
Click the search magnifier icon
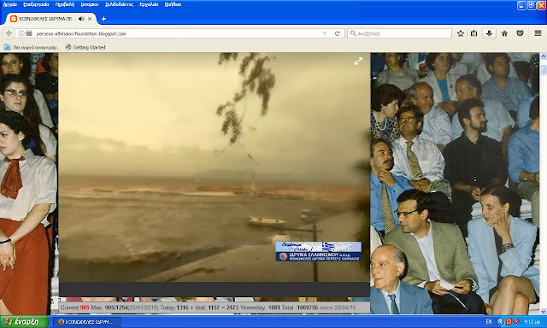(x=353, y=33)
